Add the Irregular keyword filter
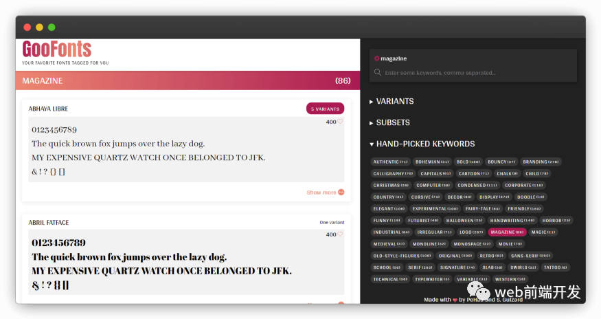 coord(435,232)
